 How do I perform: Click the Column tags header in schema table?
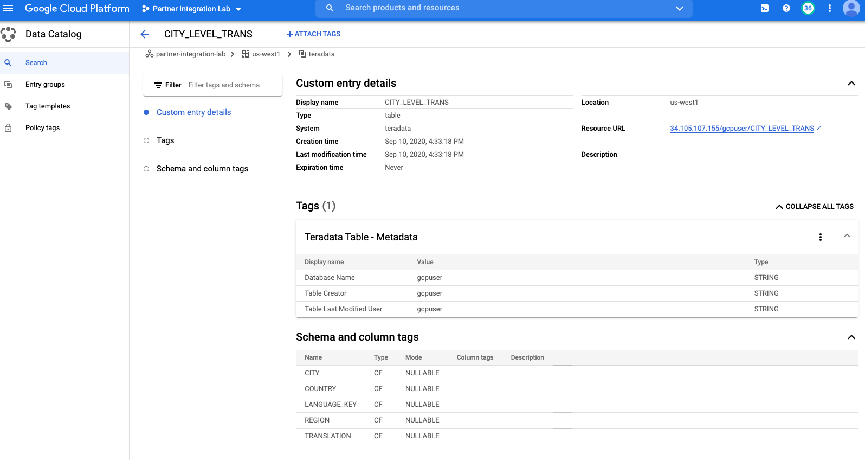(x=475, y=357)
